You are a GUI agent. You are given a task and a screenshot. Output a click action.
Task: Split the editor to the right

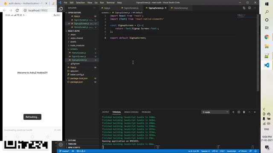[x=250, y=8]
